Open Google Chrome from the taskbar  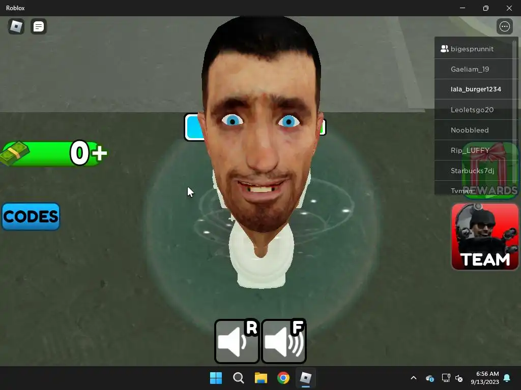pos(283,378)
